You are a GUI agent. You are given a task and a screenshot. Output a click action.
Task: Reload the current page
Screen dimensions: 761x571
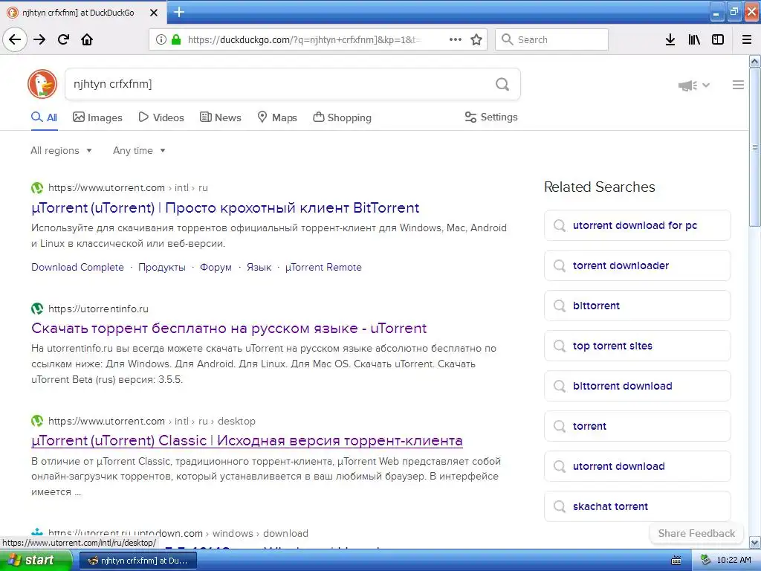(64, 39)
